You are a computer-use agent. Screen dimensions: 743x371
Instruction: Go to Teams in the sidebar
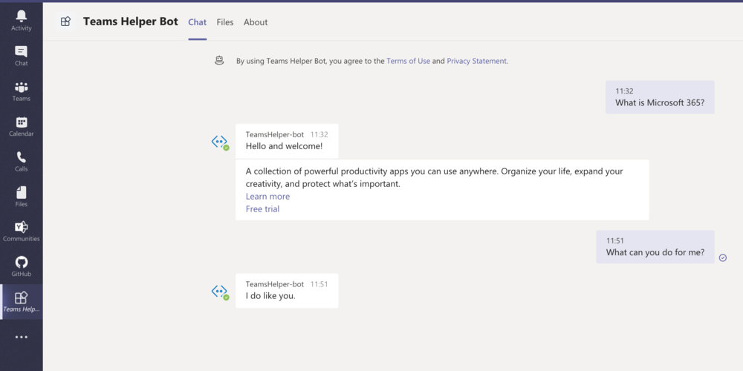[x=22, y=91]
